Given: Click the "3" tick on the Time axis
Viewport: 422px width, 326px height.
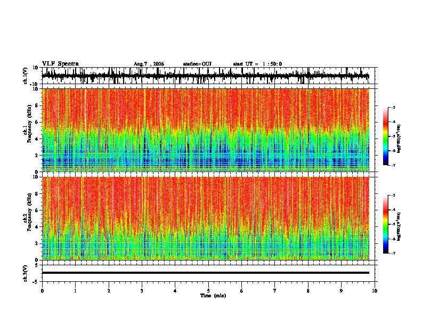Looking at the screenshot, I should (x=142, y=291).
